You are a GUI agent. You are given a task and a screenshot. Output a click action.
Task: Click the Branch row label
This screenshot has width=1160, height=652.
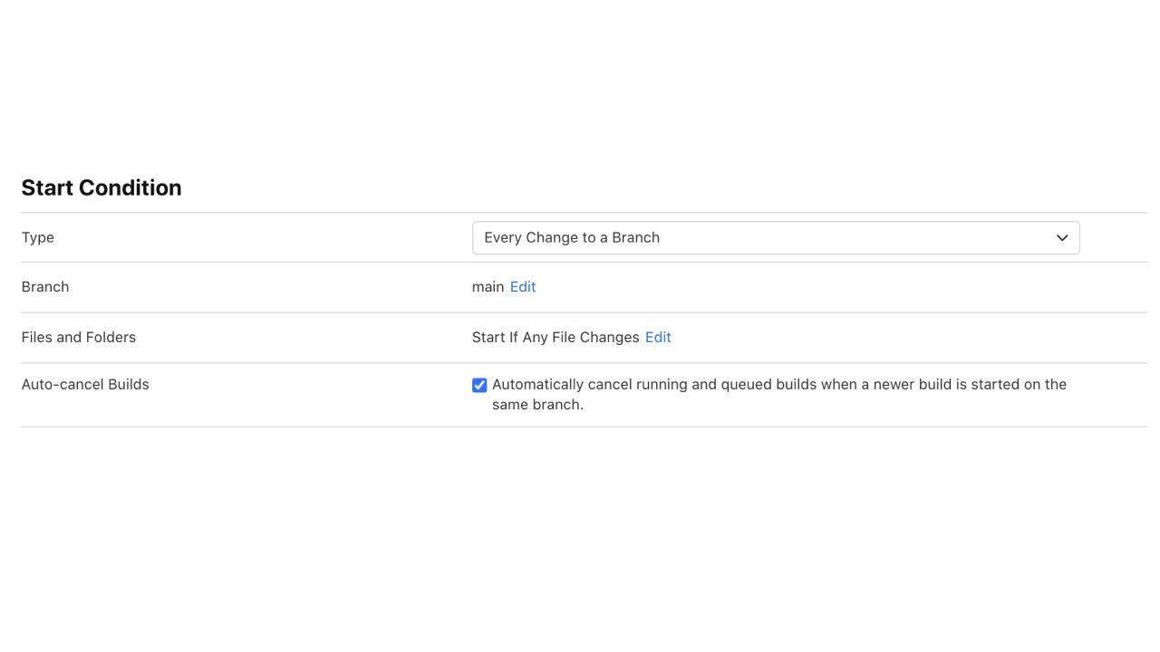tap(45, 286)
